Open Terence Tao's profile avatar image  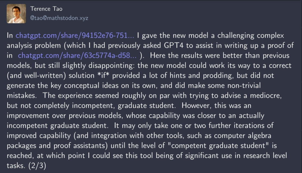coord(16,14)
